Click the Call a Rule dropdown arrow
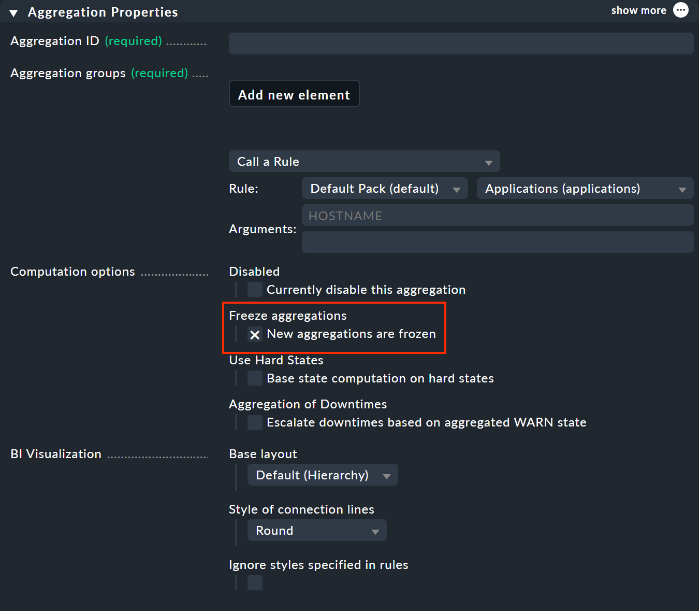Viewport: 699px width, 611px height. click(488, 161)
